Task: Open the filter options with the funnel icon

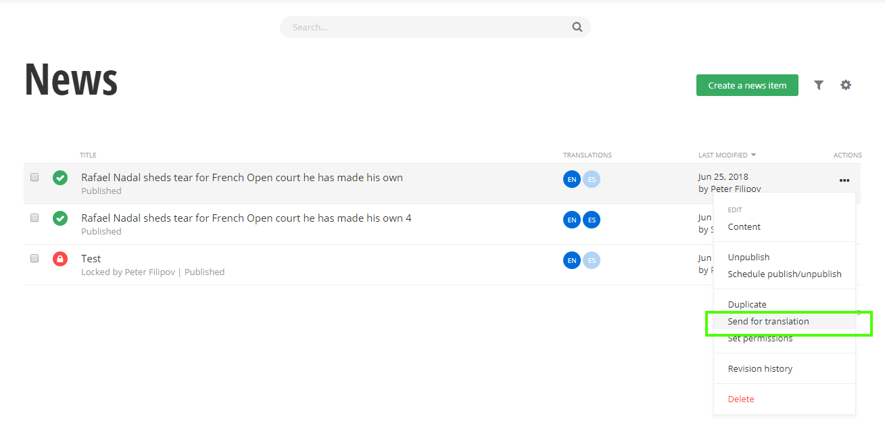Action: click(x=819, y=84)
